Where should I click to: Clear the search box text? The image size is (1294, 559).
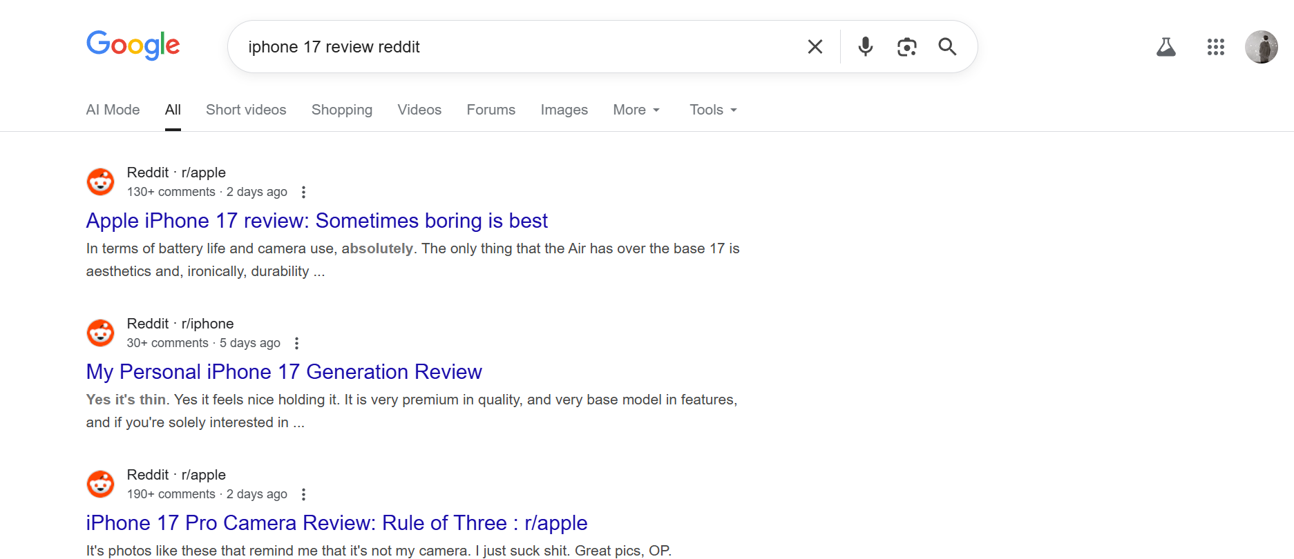[815, 47]
